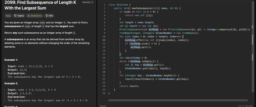The width and height of the screenshot is (256, 107).
Task: Click the Easy difficulty tag
Action: pyautogui.click(x=8, y=16)
